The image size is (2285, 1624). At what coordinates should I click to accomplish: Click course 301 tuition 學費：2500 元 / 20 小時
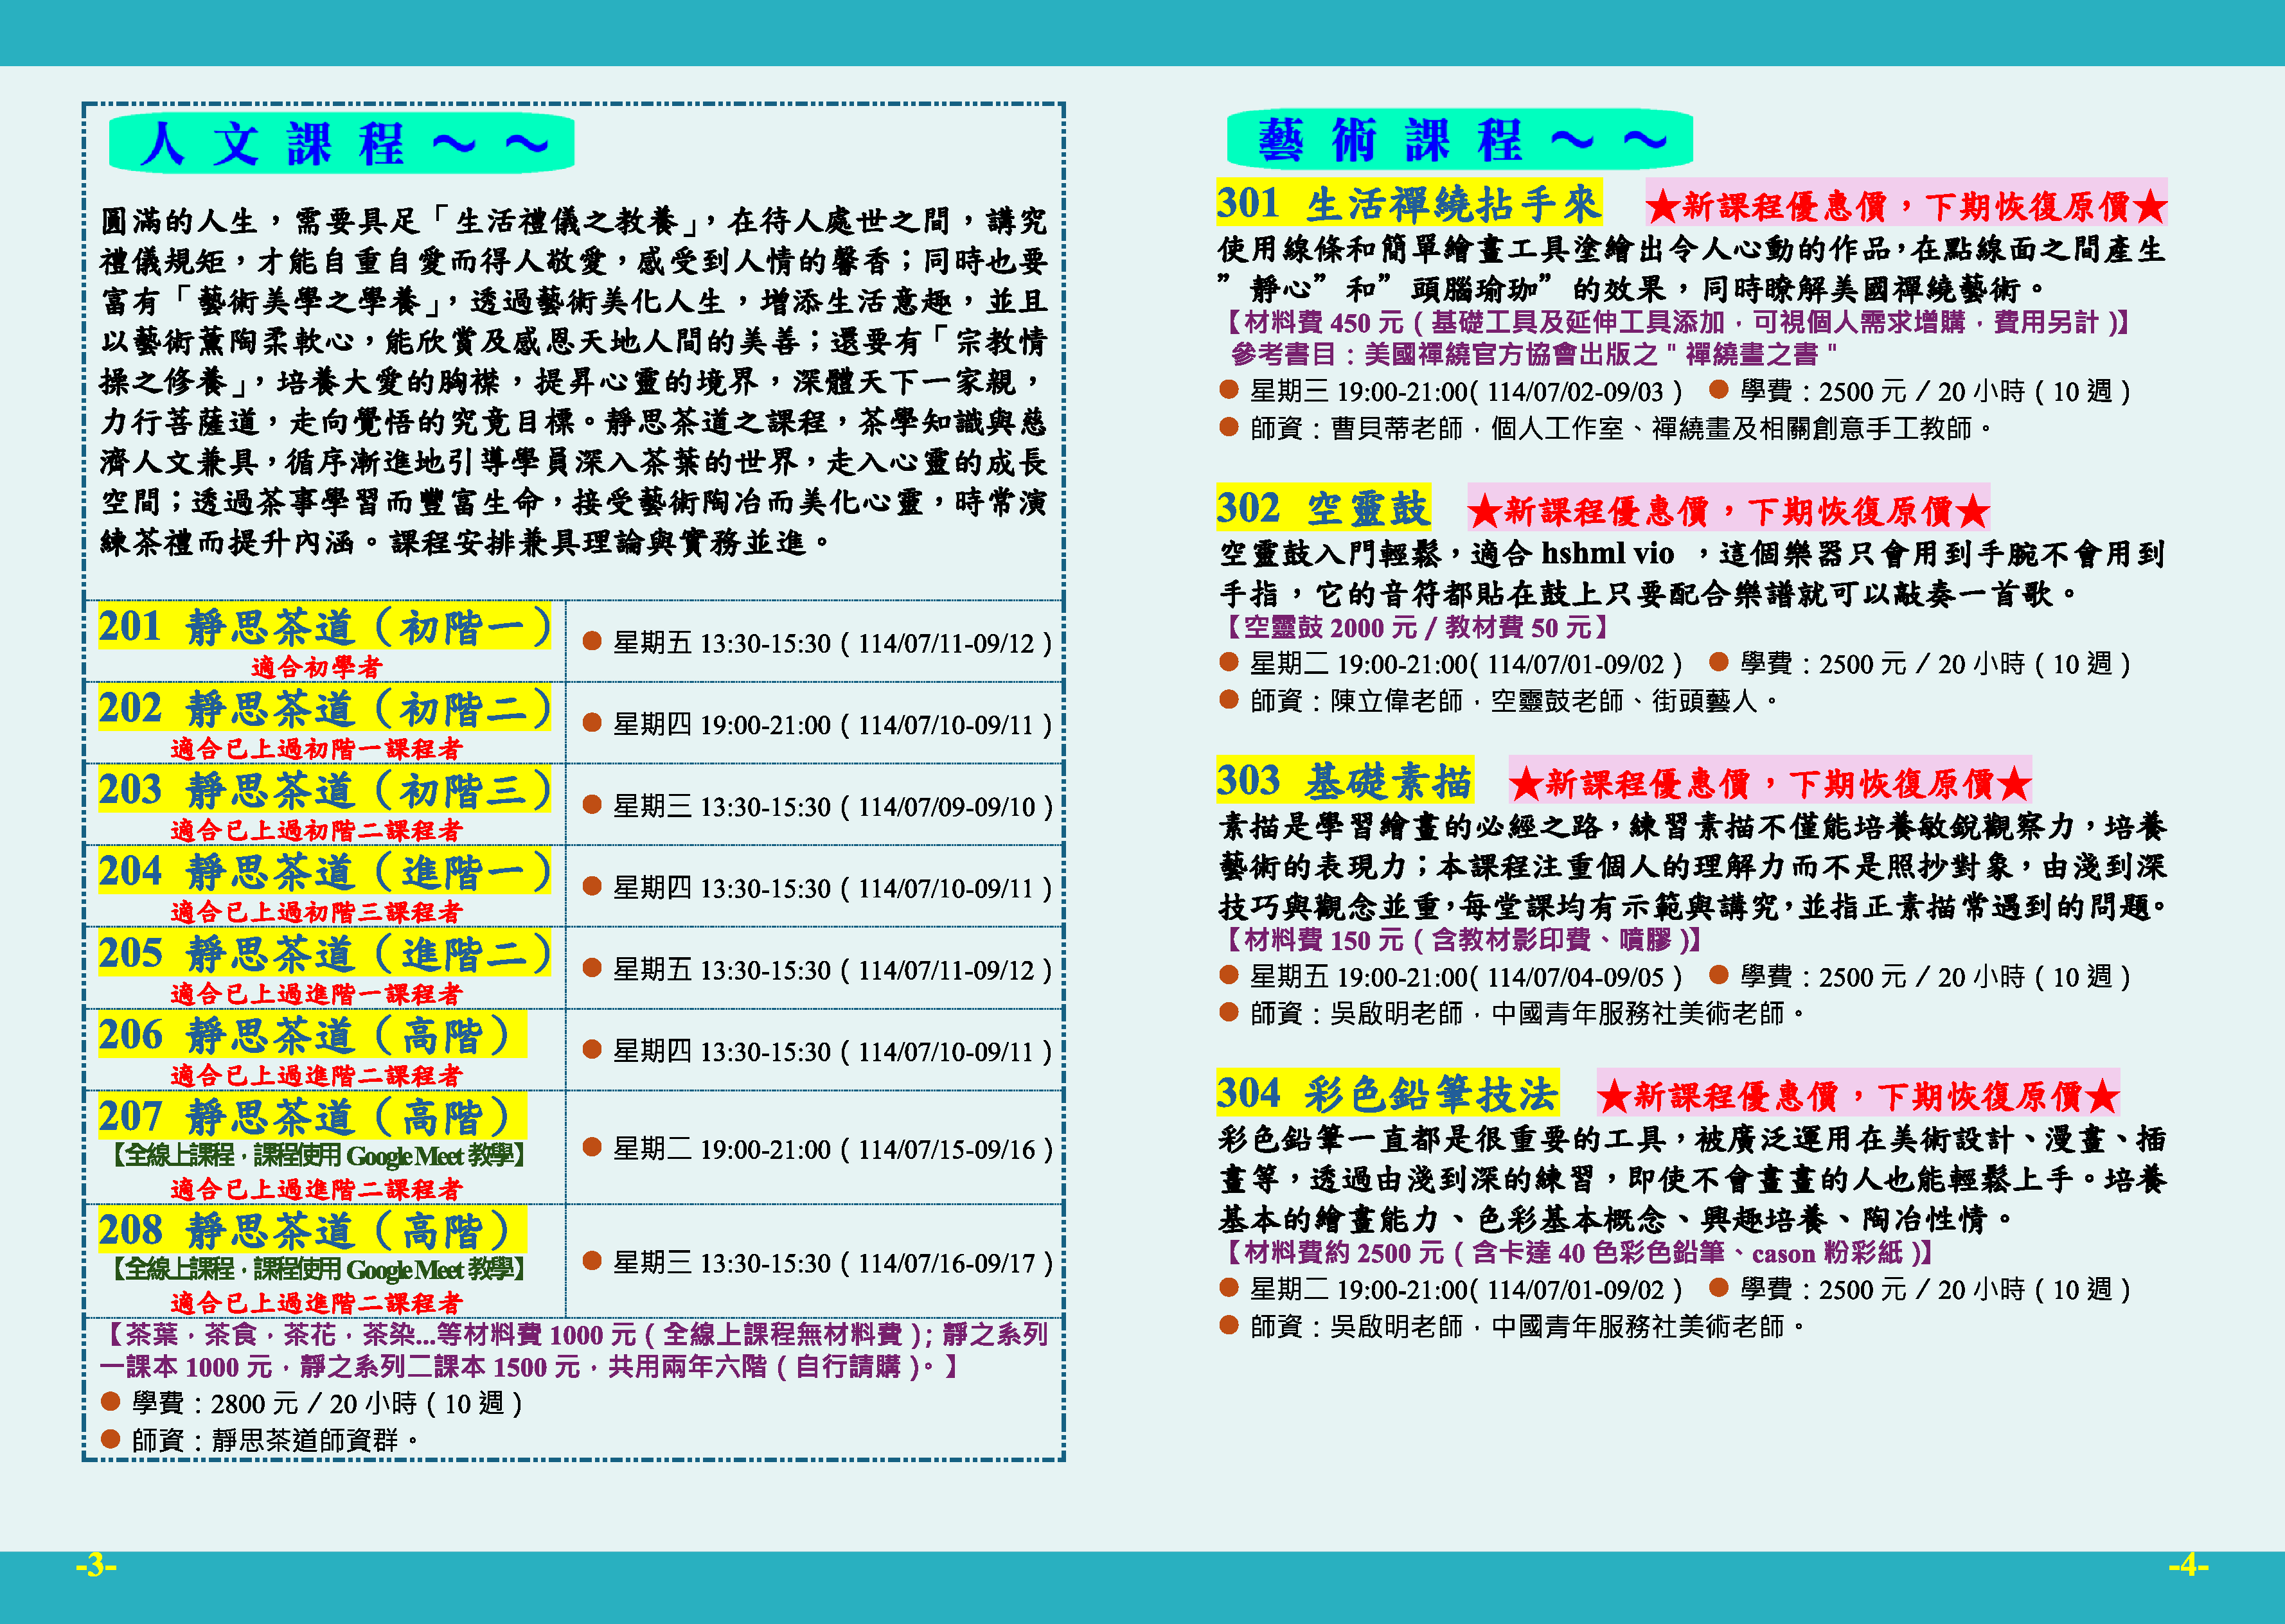click(1920, 391)
